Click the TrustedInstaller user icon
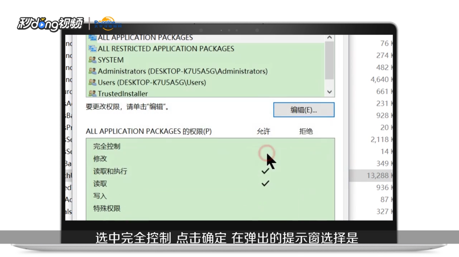The height and width of the screenshot is (257, 459). (92, 94)
